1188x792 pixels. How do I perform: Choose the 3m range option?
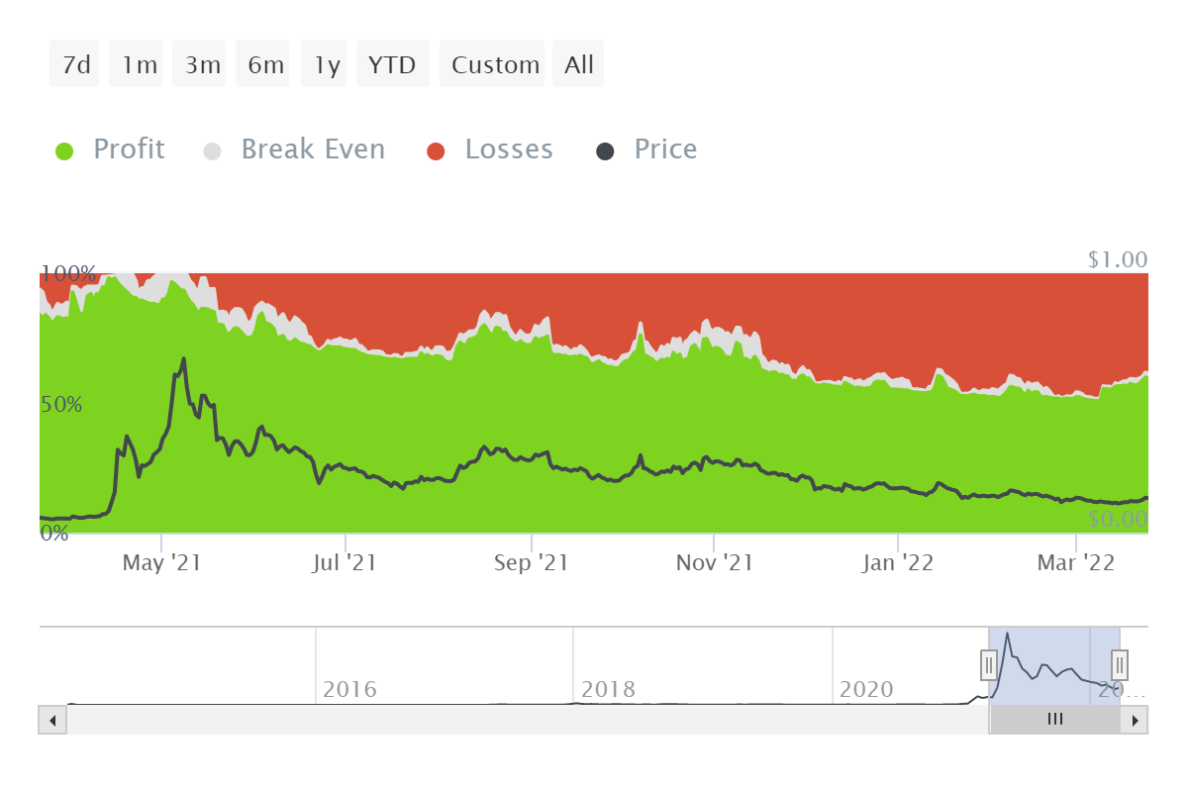pos(202,65)
